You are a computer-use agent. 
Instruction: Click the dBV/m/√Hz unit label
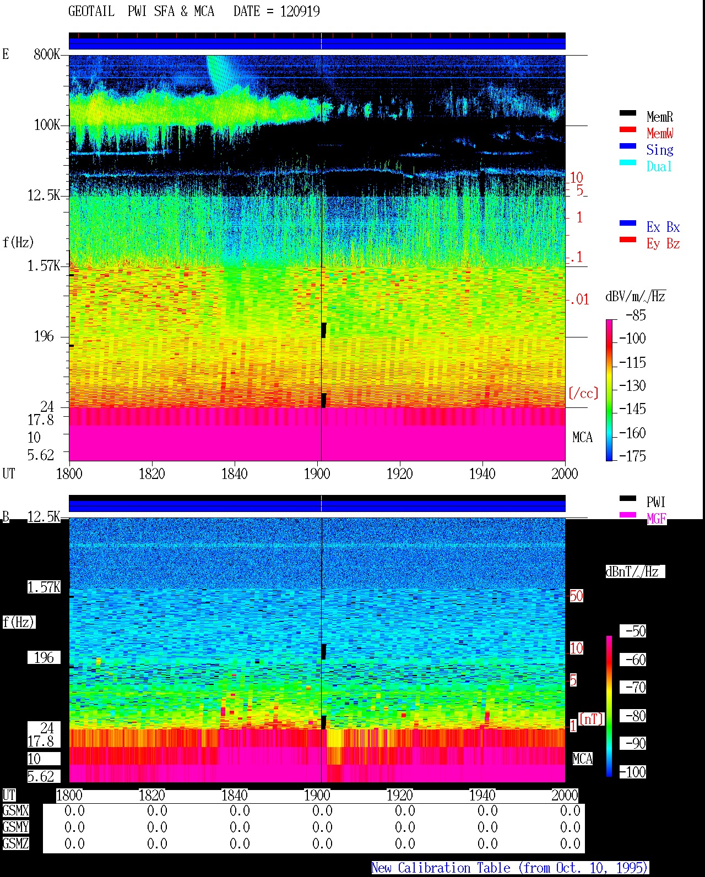pyautogui.click(x=636, y=297)
